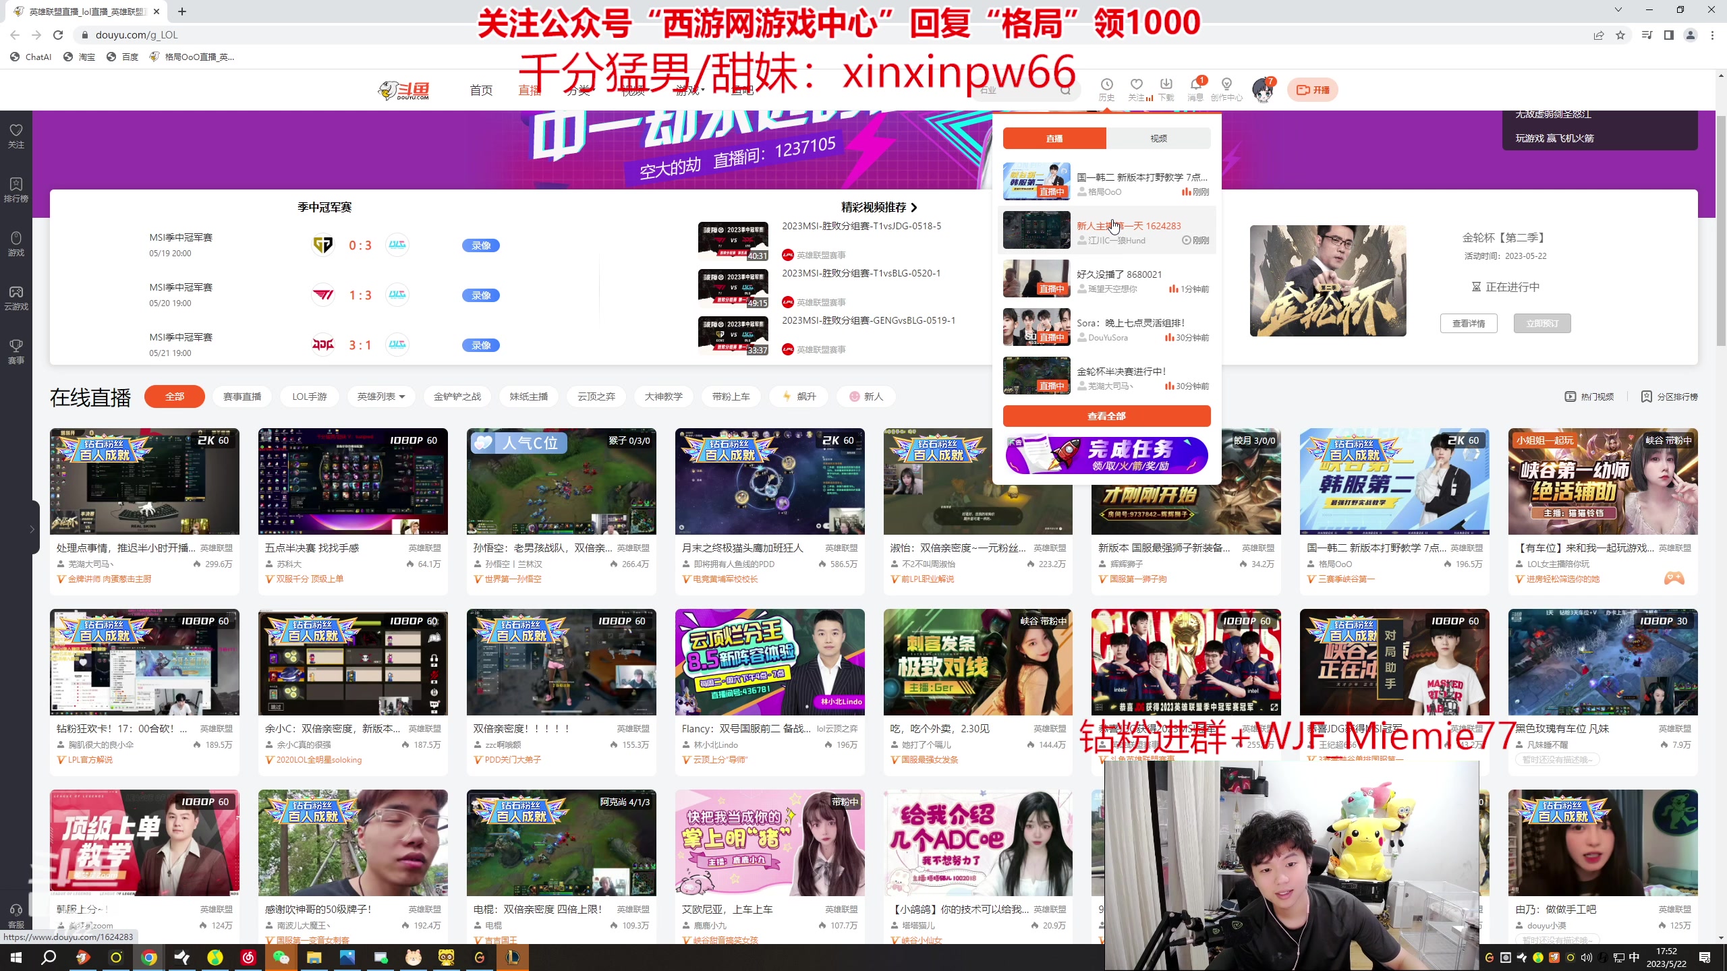Image resolution: width=1727 pixels, height=971 pixels.
Task: Open the user avatar in the header
Action: (1262, 90)
